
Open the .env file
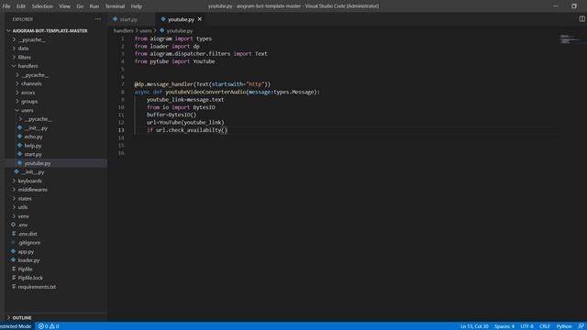point(23,225)
